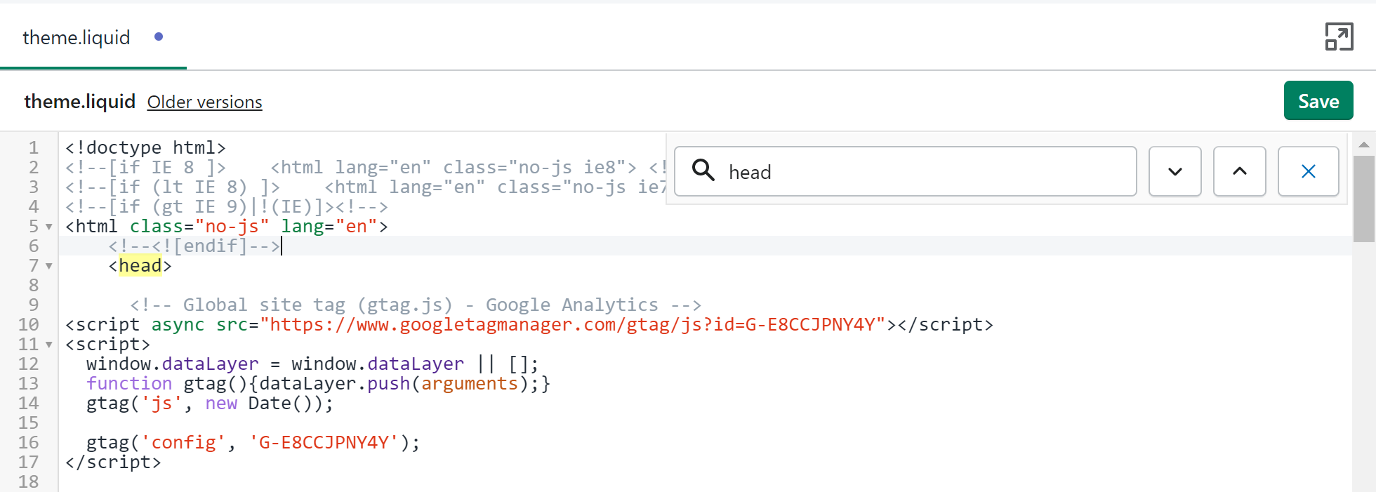The width and height of the screenshot is (1376, 492).
Task: Click the googletagmanager URL string
Action: click(572, 325)
